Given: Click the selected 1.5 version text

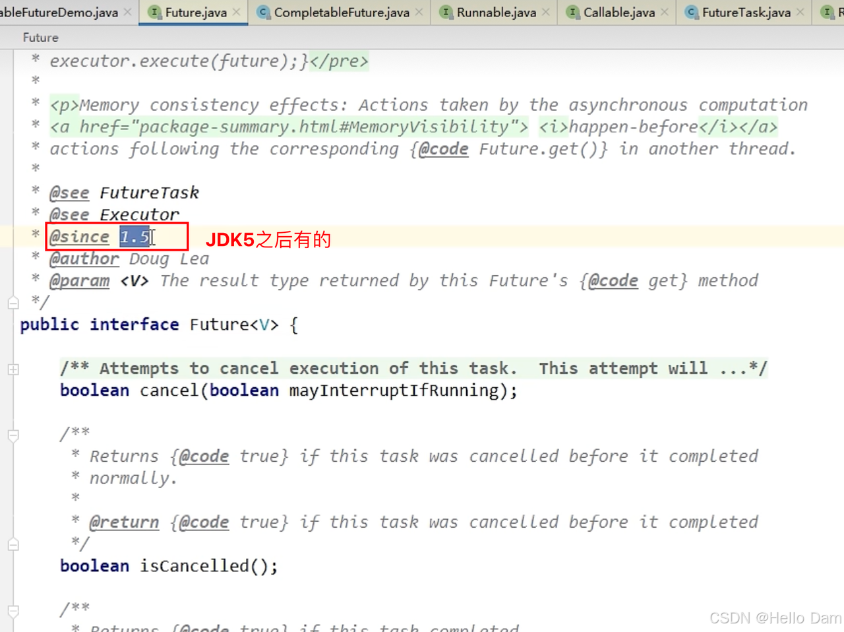Looking at the screenshot, I should click(135, 236).
